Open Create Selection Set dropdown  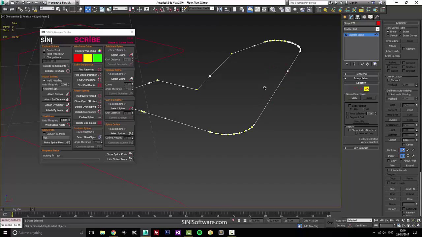[201, 9]
